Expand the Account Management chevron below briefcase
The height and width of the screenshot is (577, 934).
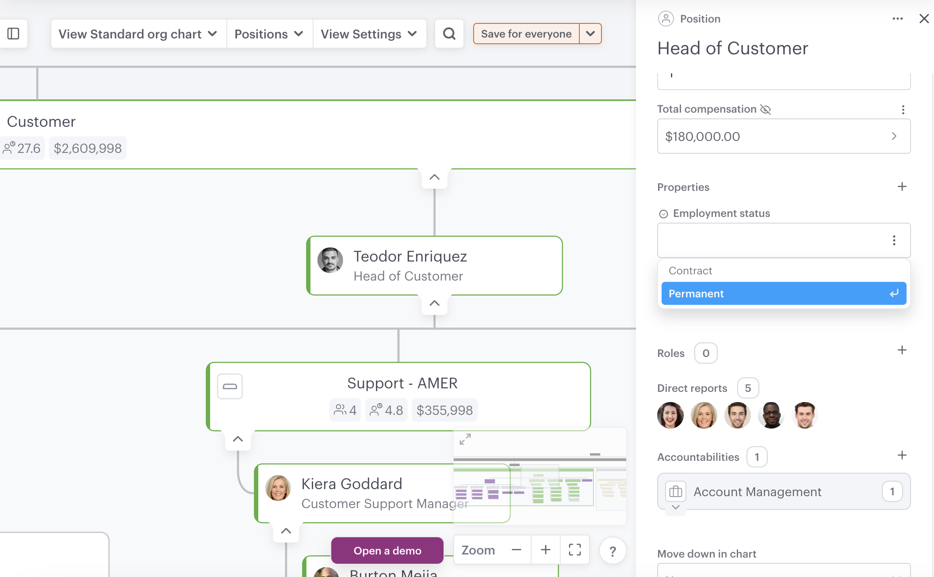tap(675, 508)
